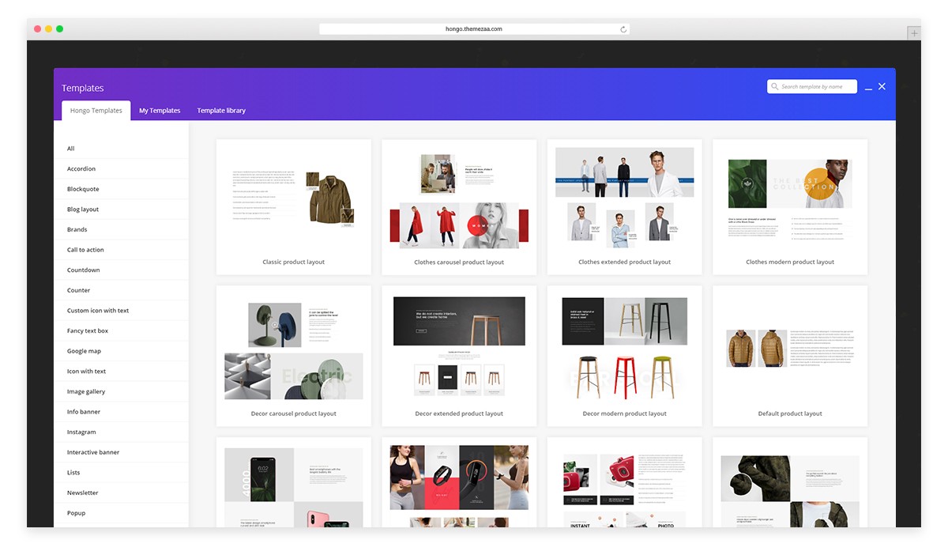This screenshot has height=555, width=948.
Task: Select the Lists category
Action: (121, 473)
